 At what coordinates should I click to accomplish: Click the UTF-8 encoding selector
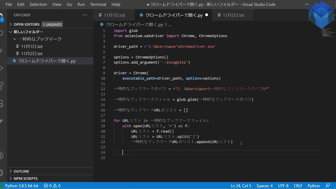tap(283, 186)
